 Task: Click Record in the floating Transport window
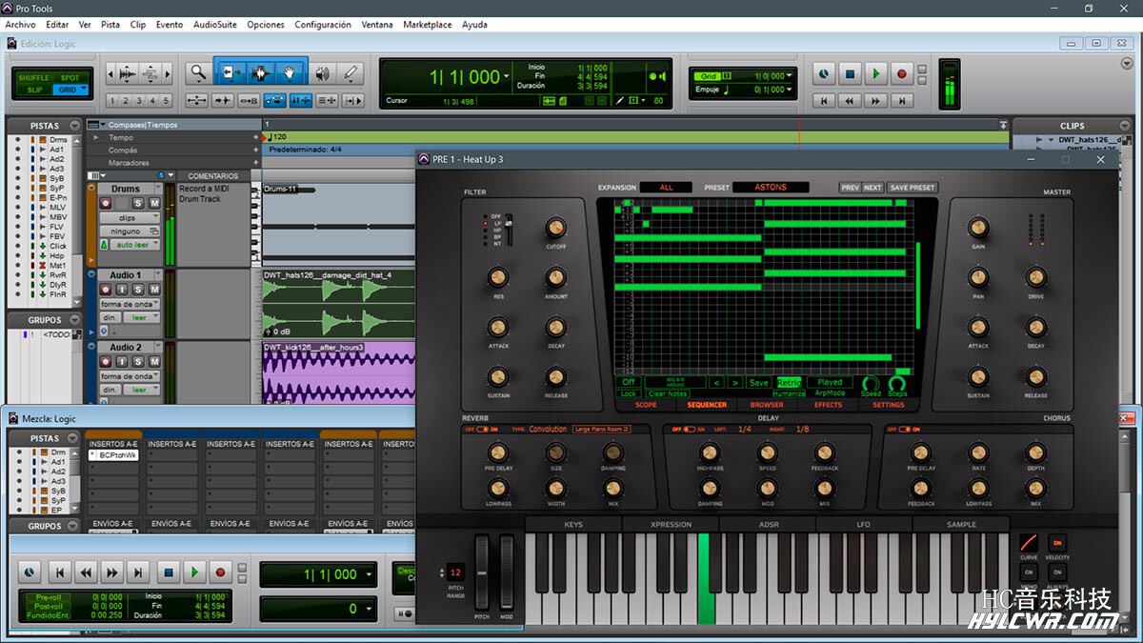(220, 573)
